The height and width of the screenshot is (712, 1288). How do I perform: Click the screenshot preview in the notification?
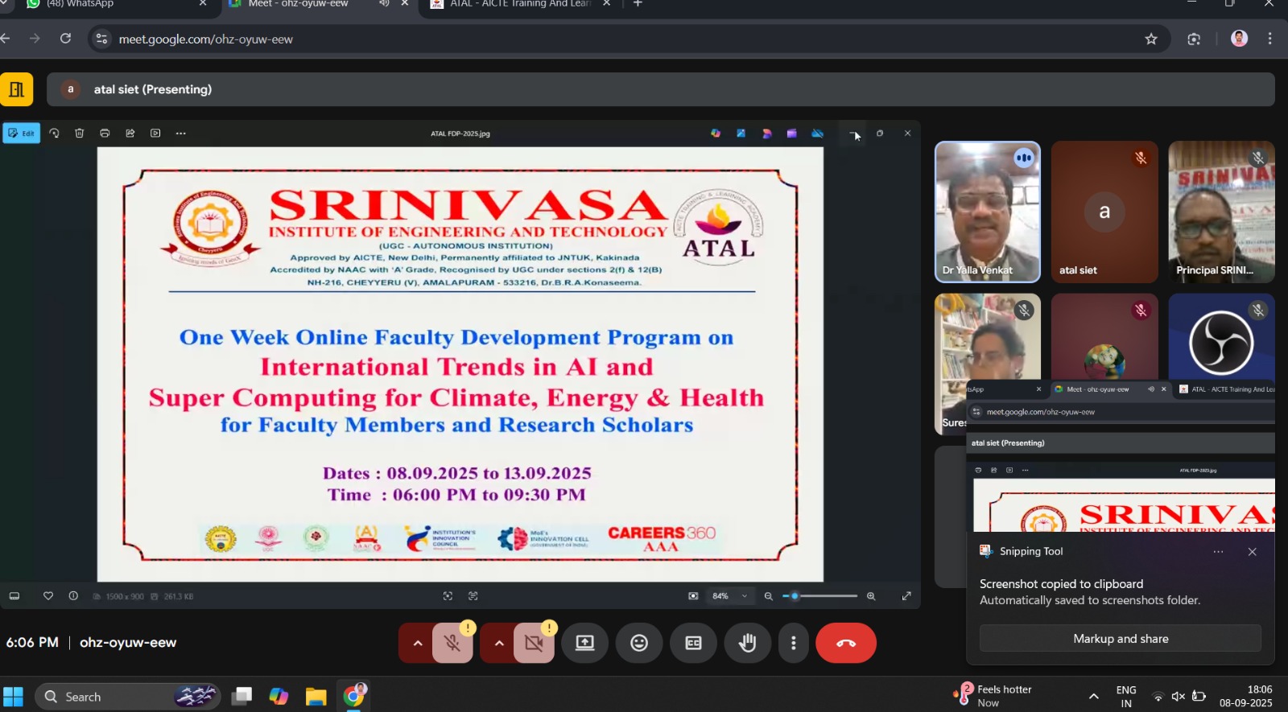pos(1121,456)
